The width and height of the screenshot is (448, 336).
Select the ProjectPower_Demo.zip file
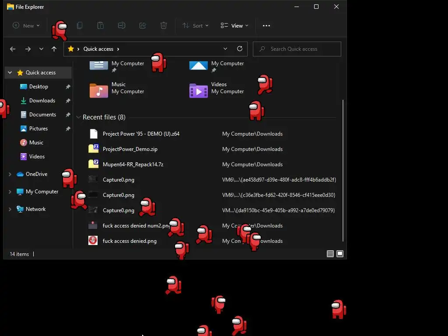pos(130,149)
